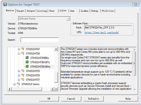Click the Cancel button
The image size is (141, 105).
tap(71, 99)
